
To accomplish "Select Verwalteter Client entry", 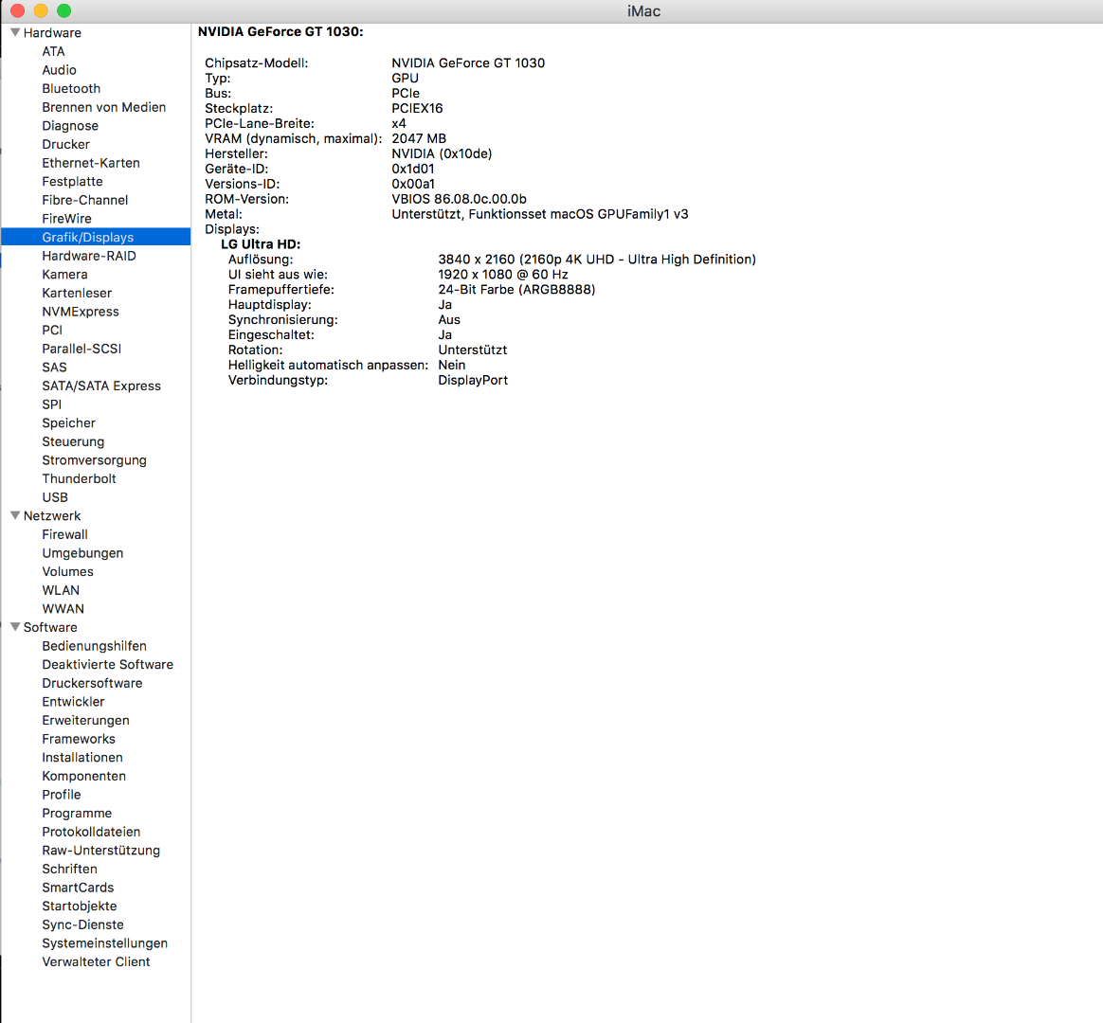I will click(x=97, y=961).
